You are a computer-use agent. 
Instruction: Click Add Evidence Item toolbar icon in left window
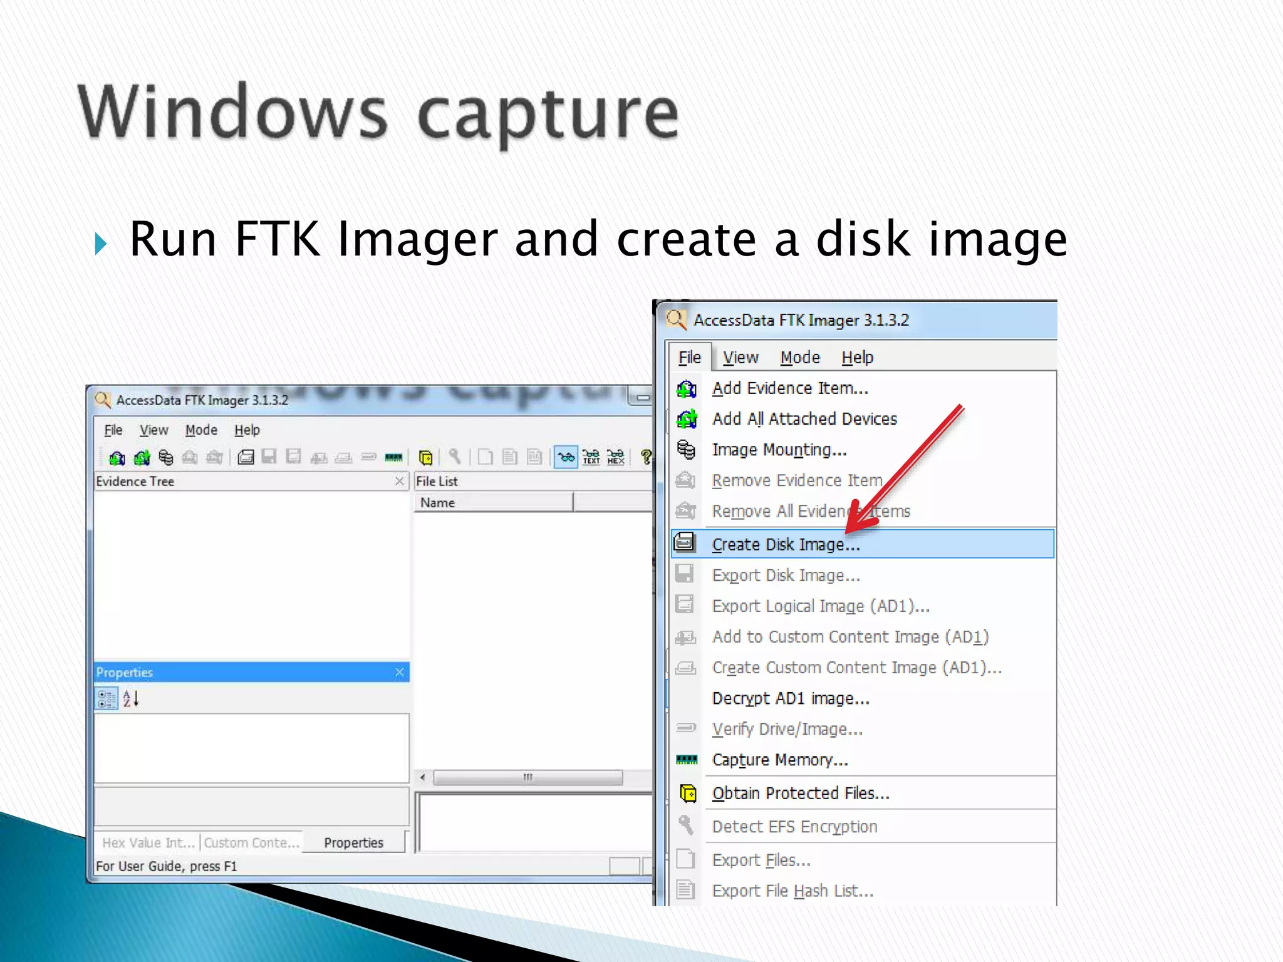point(117,457)
